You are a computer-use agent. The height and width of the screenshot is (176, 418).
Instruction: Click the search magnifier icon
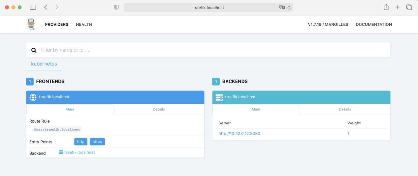[x=34, y=50]
